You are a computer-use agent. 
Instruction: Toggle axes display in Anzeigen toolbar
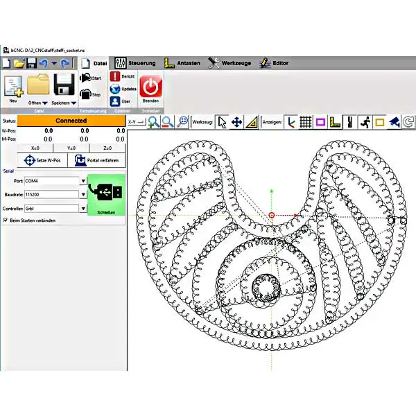click(291, 122)
